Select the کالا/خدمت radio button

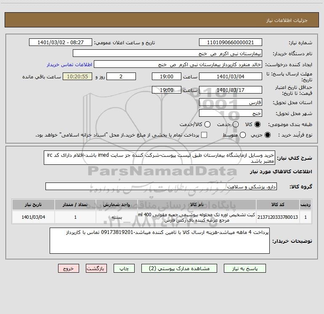(207, 124)
